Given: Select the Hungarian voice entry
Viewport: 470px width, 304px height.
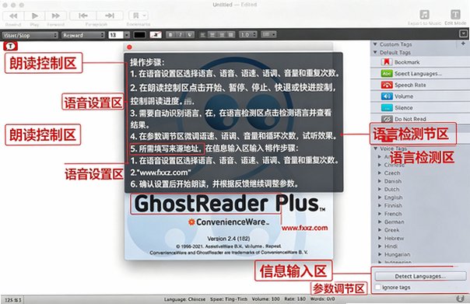Looking at the screenshot, I should click(x=397, y=254).
